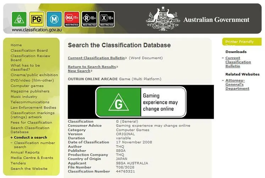Click the SEGA publisher value

click(121, 150)
